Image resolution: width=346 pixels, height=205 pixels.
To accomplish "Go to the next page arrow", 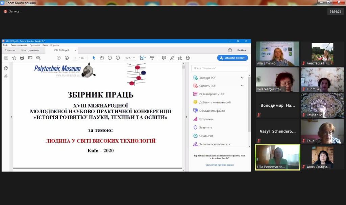I will (x=67, y=58).
